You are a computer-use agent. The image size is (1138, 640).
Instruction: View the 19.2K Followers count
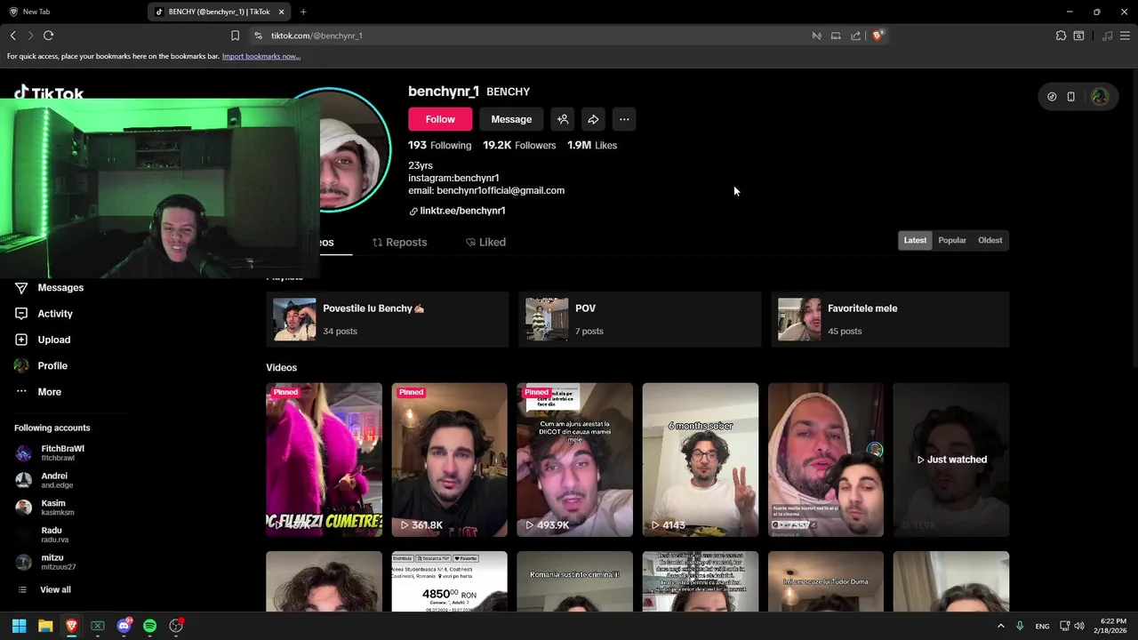[519, 145]
